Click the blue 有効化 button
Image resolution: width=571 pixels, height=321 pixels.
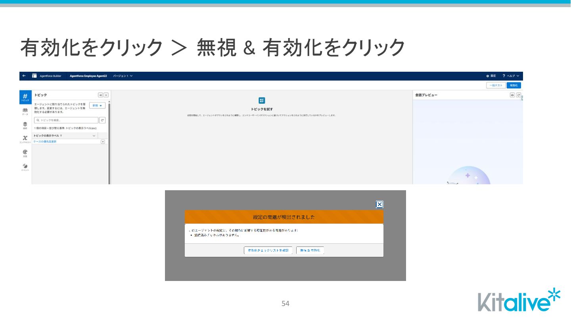tap(514, 85)
